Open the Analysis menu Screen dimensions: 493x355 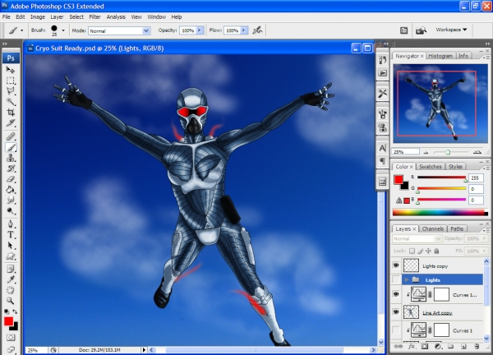[116, 17]
